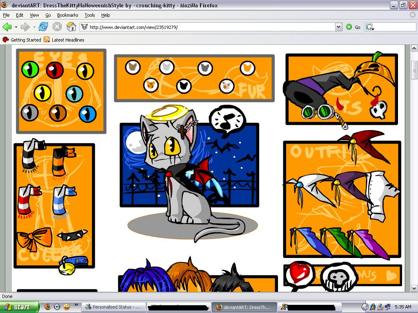Open the Latest Headlines feed bookmark
The height and width of the screenshot is (313, 418).
click(64, 40)
